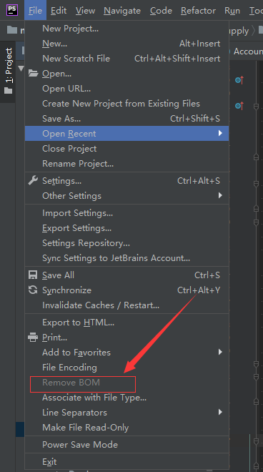Expand the Open Recent submenu arrow
The image size is (263, 472).
pyautogui.click(x=220, y=133)
